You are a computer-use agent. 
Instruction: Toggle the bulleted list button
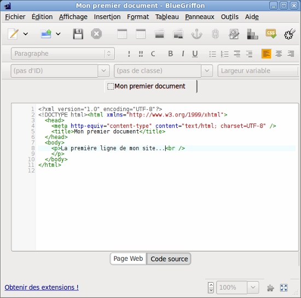[x=212, y=54]
